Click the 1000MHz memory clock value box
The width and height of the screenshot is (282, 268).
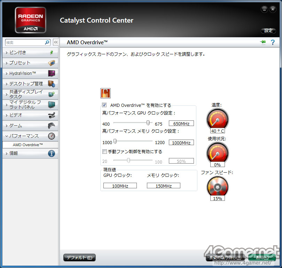pos(181,143)
